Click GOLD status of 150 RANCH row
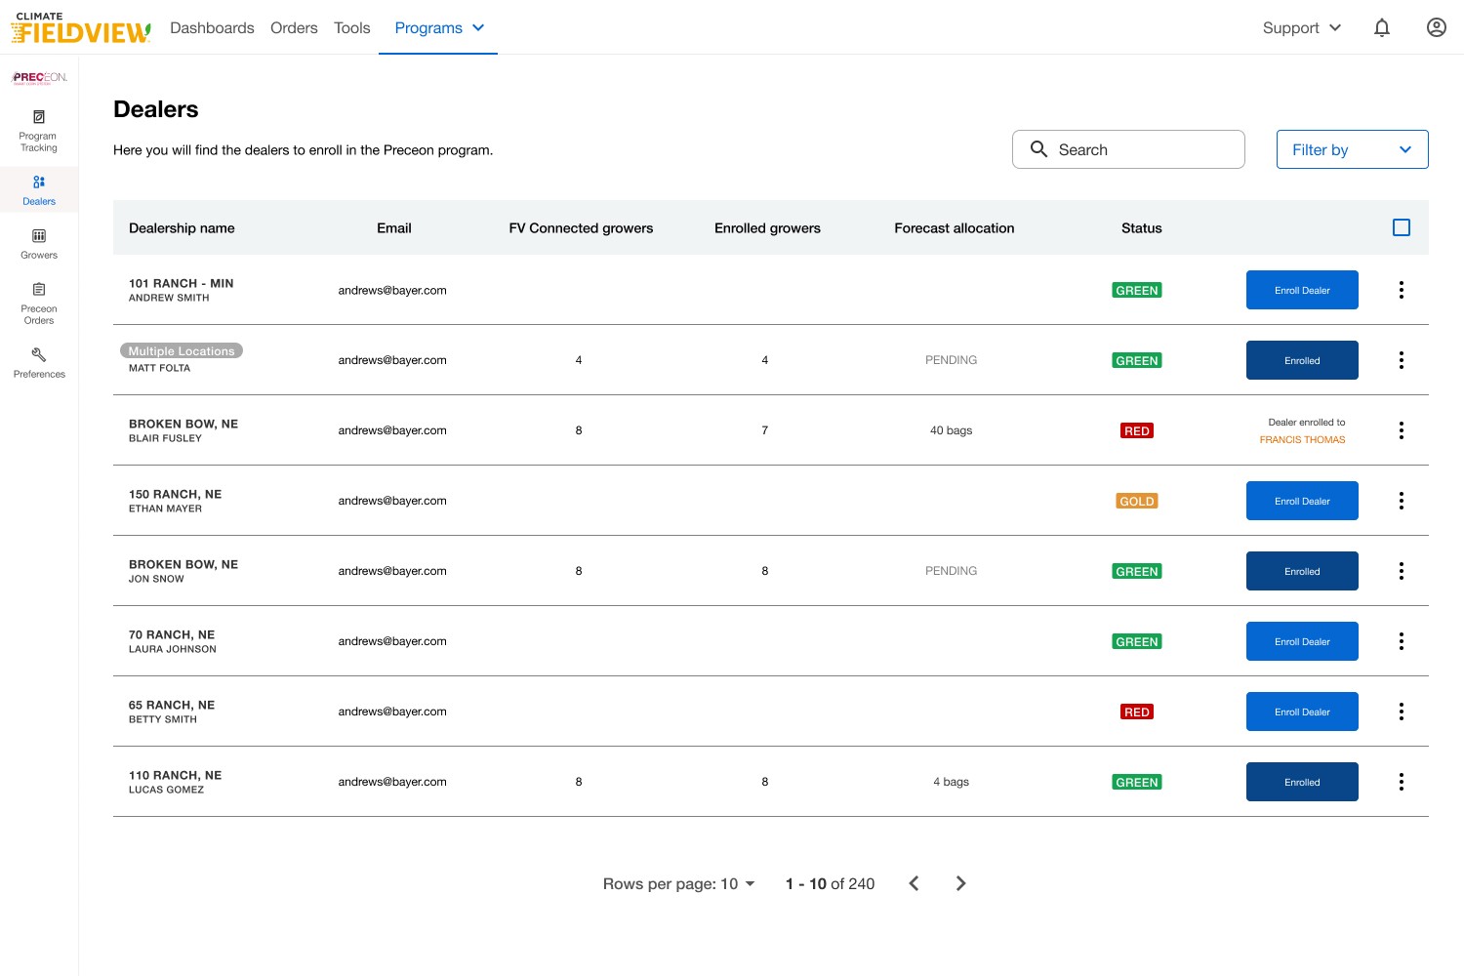This screenshot has height=976, width=1464. click(1137, 501)
